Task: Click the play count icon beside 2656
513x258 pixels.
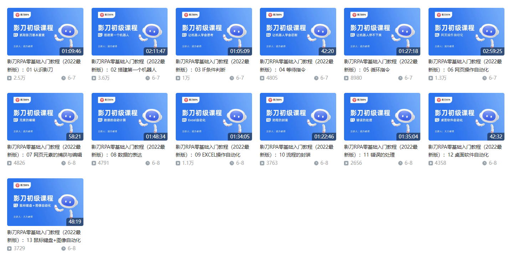Action: [x=346, y=163]
